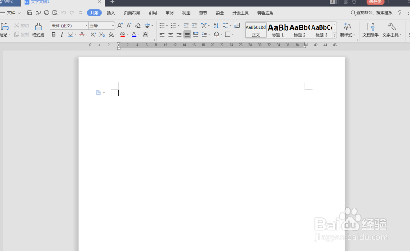Open the Document Assistant (文档助手) tool

coord(371,30)
